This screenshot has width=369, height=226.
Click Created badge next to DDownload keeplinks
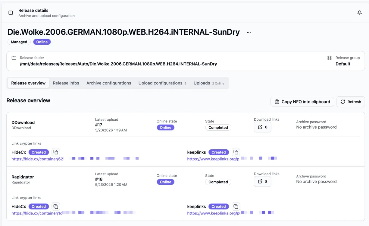pos(219,152)
